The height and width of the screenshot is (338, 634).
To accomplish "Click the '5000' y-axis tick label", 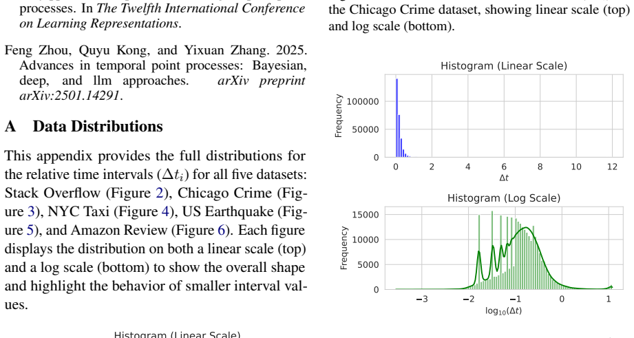I will pos(368,265).
